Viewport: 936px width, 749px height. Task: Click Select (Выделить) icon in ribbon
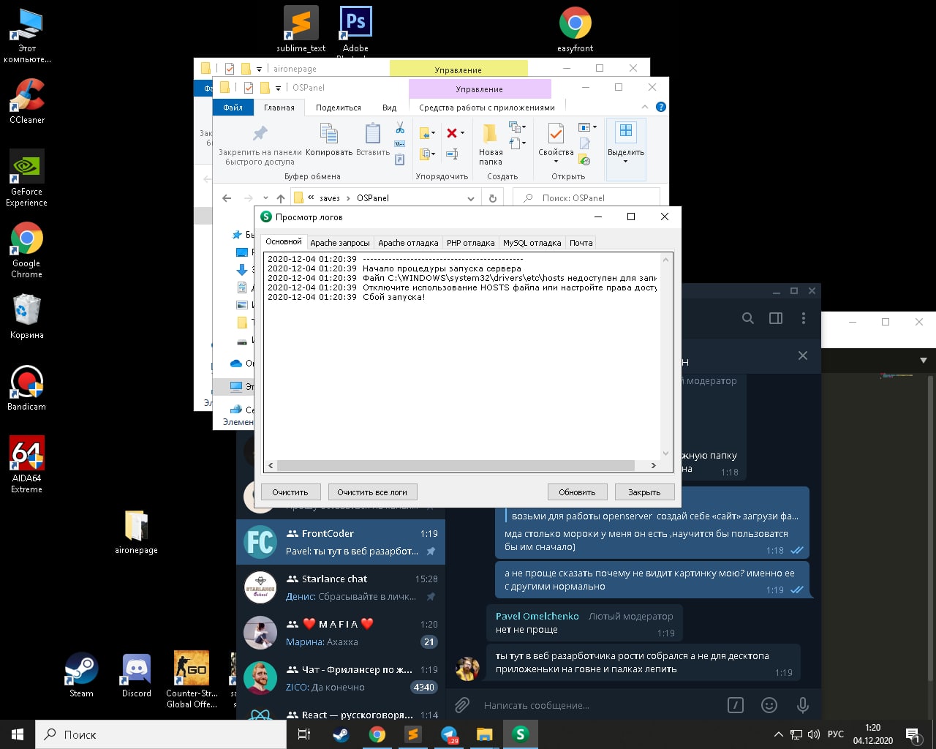(x=626, y=131)
